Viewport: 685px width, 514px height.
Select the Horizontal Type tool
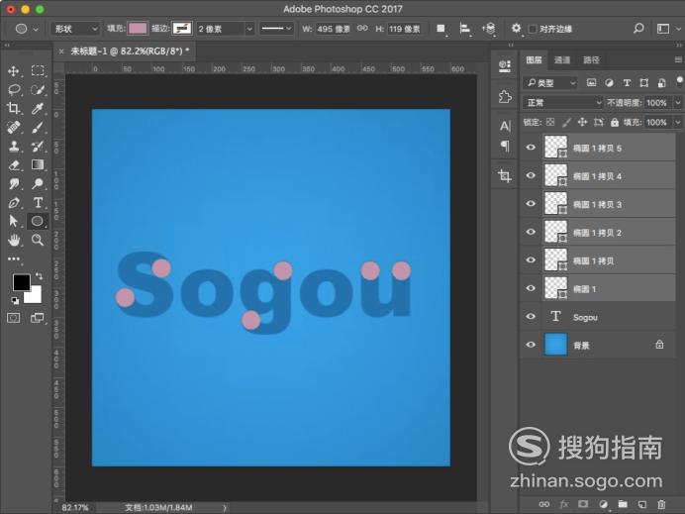(x=38, y=202)
